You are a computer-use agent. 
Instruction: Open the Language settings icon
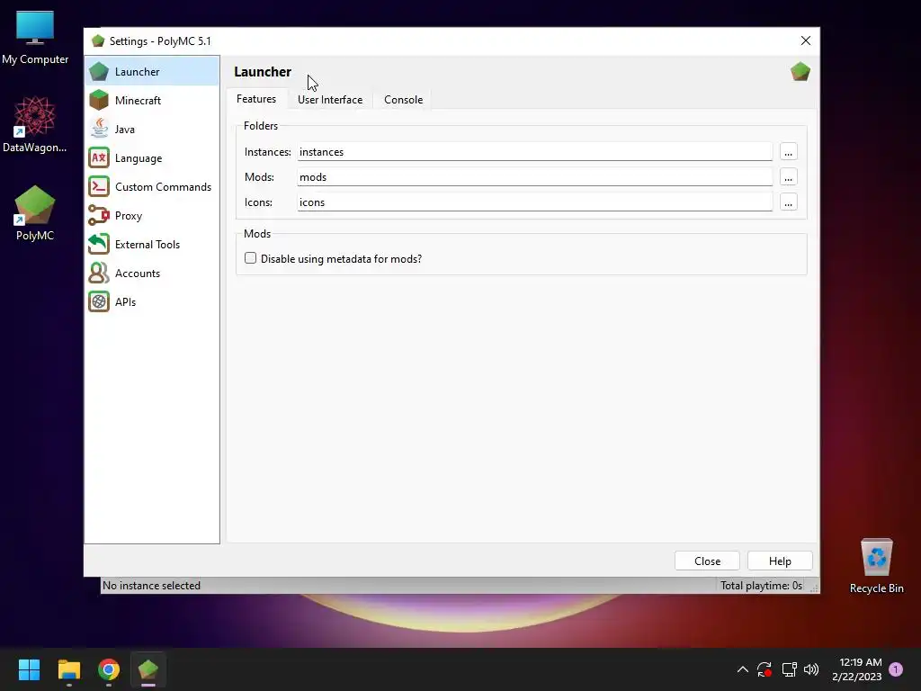99,157
